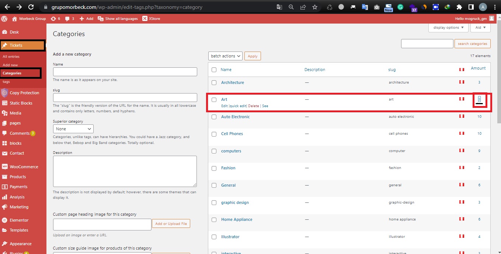Click the new category Name field

click(125, 71)
